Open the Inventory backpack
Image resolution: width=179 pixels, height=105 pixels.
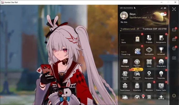137,87
